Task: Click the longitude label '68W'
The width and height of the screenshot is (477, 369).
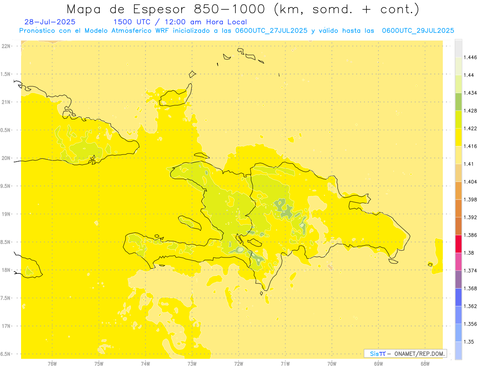Action: click(x=425, y=364)
